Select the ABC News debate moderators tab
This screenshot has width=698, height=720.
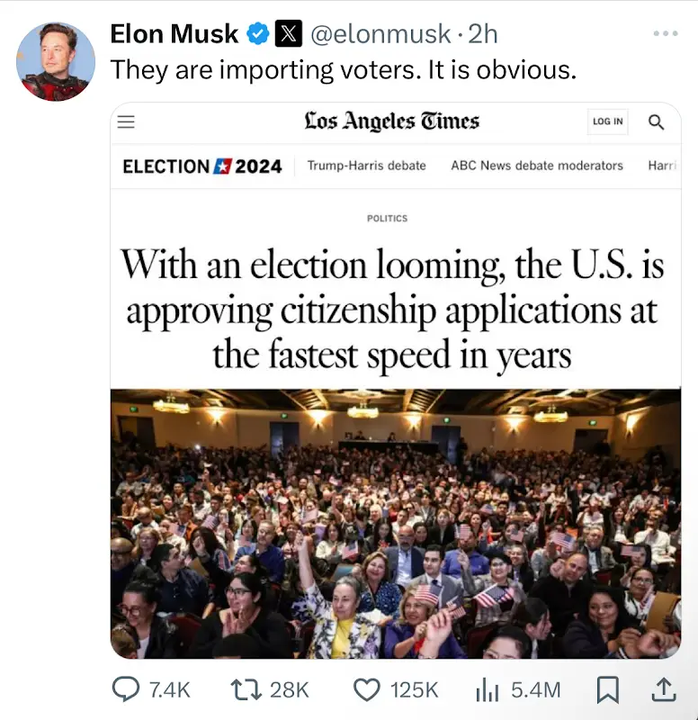(537, 166)
